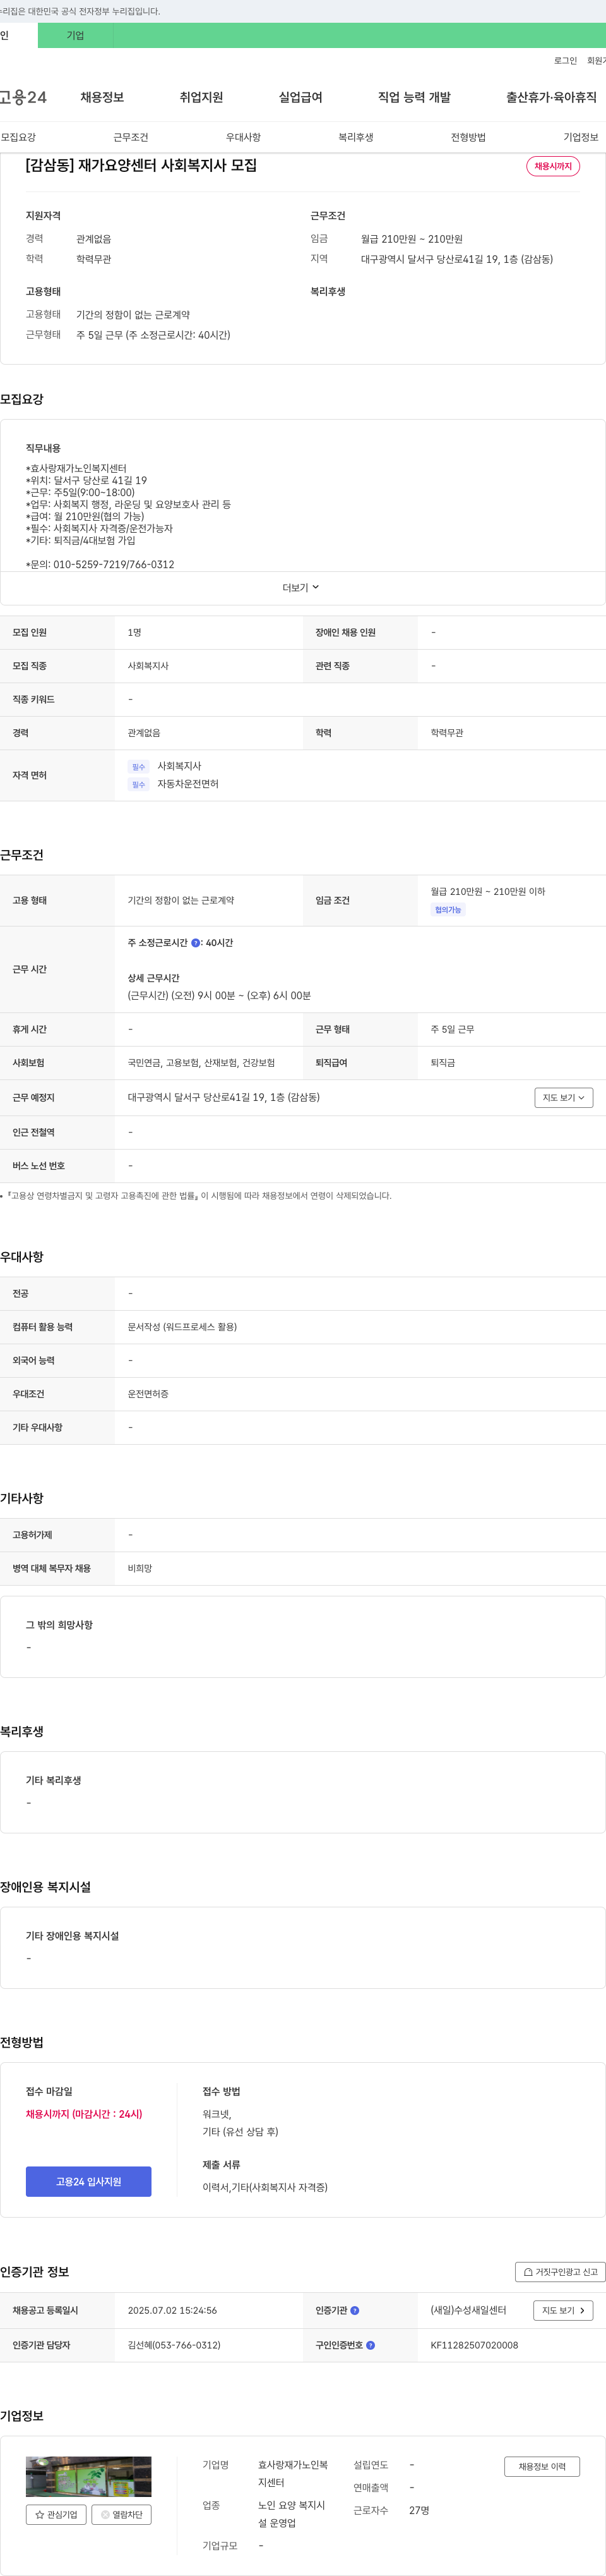Click the 열람차단 block button
The height and width of the screenshot is (2576, 606).
pos(122,2514)
